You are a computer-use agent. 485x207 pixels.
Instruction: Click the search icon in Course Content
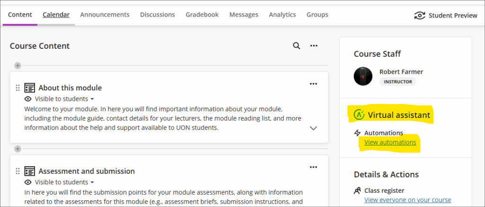click(296, 46)
